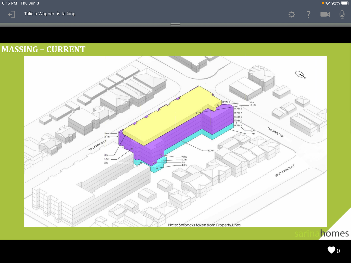This screenshot has height=263, width=351.
Task: Toggle the video camera icon
Action: 325,14
